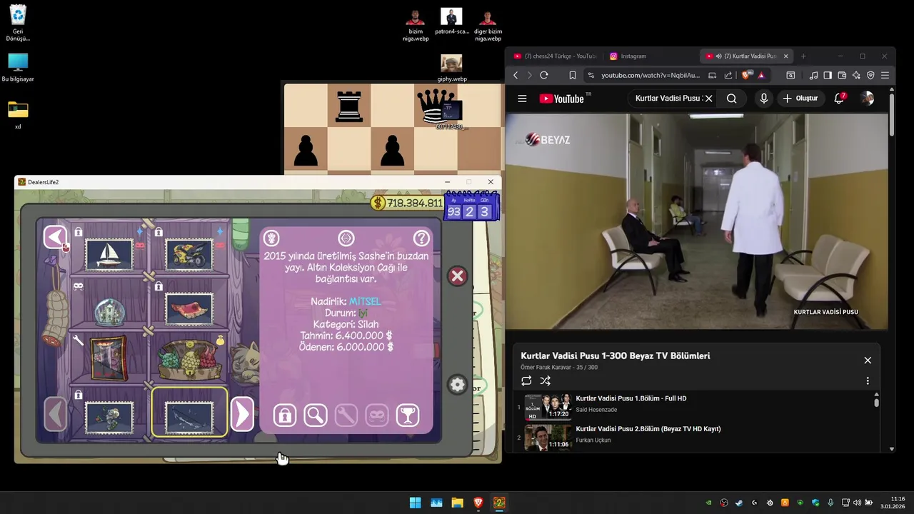The height and width of the screenshot is (514, 914).
Task: Open the Brave VPN shield icon
Action: click(870, 75)
